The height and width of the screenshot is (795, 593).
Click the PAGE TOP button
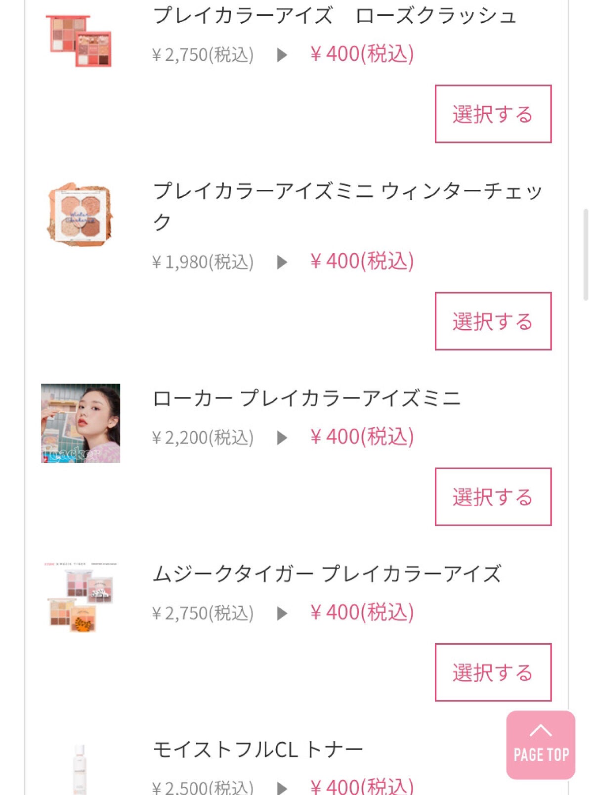click(x=541, y=745)
